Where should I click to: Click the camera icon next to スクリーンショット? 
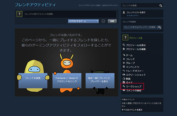coord(124,75)
